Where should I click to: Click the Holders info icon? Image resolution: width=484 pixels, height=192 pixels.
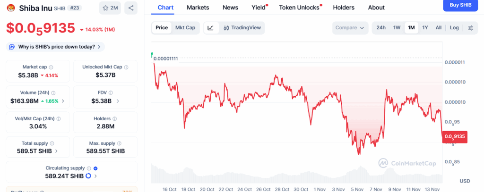(x=115, y=119)
